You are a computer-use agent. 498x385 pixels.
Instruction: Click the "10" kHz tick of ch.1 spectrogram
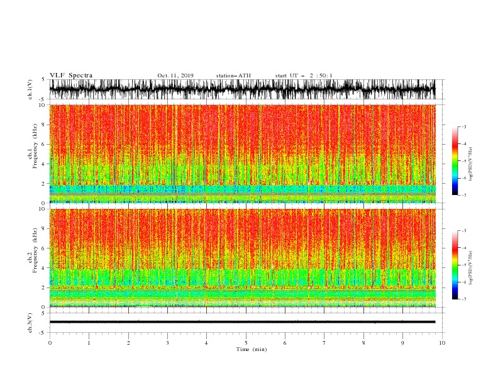point(43,105)
